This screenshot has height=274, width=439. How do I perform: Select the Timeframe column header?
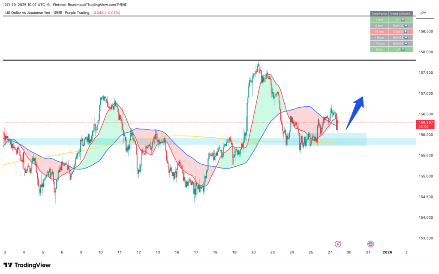point(379,14)
